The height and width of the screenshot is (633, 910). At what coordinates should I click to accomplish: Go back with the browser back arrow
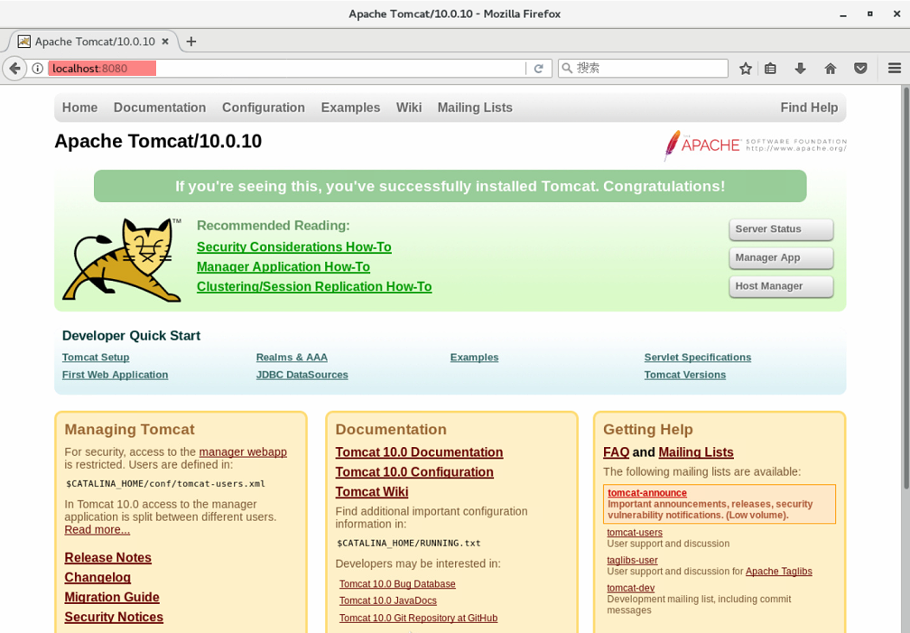(x=14, y=69)
